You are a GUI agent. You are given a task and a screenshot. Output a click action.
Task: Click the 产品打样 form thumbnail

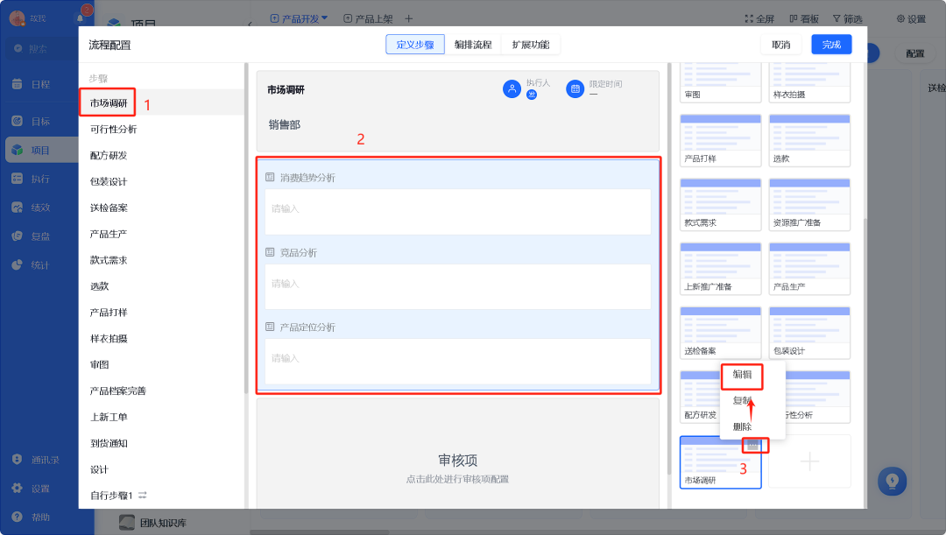(x=720, y=140)
